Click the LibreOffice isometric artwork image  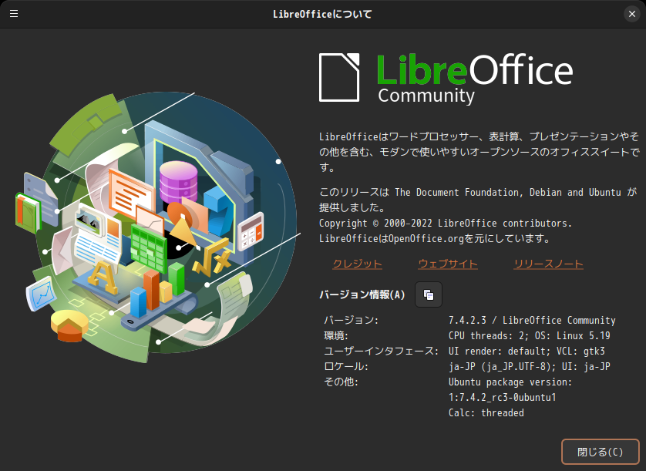click(x=159, y=227)
